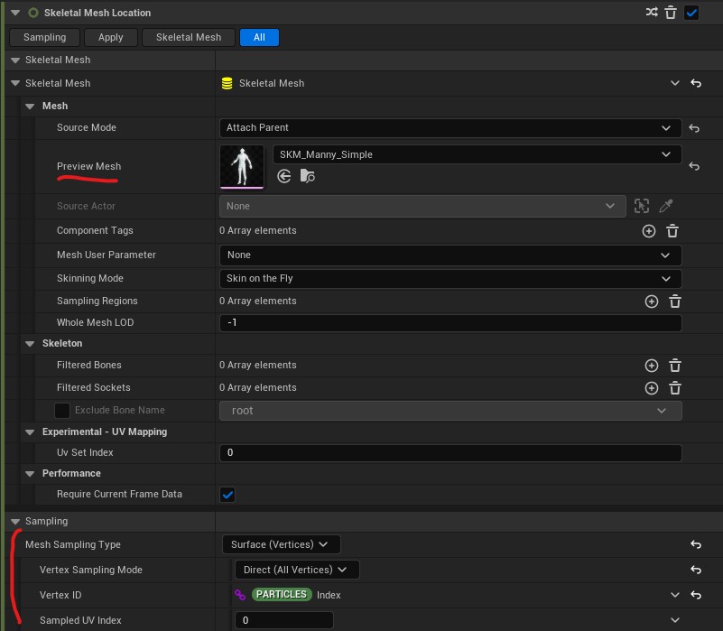Add element to Filtered Sockets array

[652, 388]
